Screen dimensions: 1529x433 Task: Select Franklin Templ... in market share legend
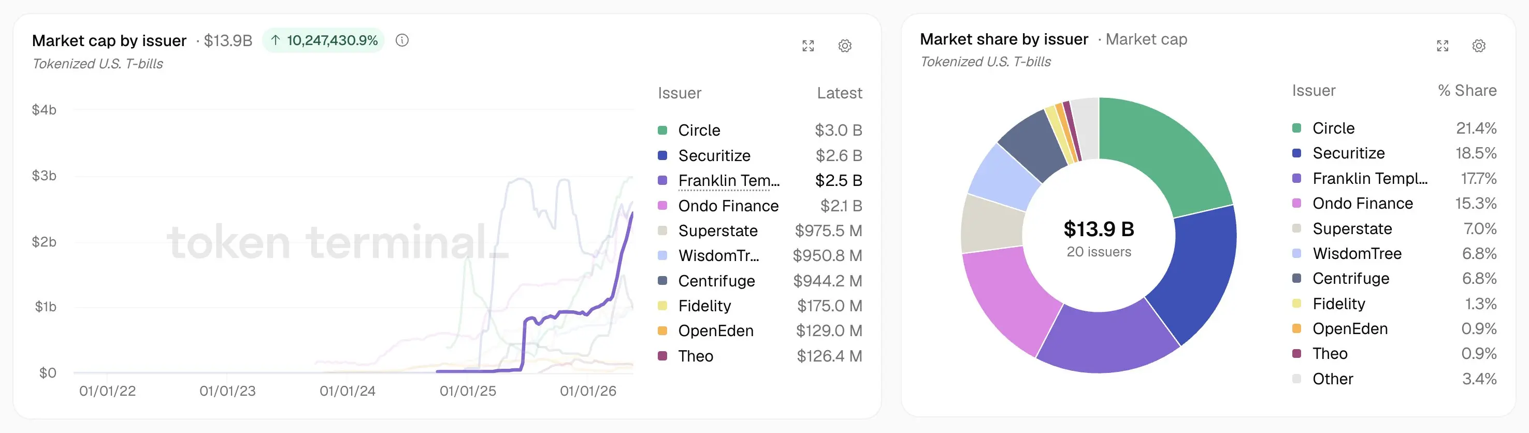coord(1370,179)
